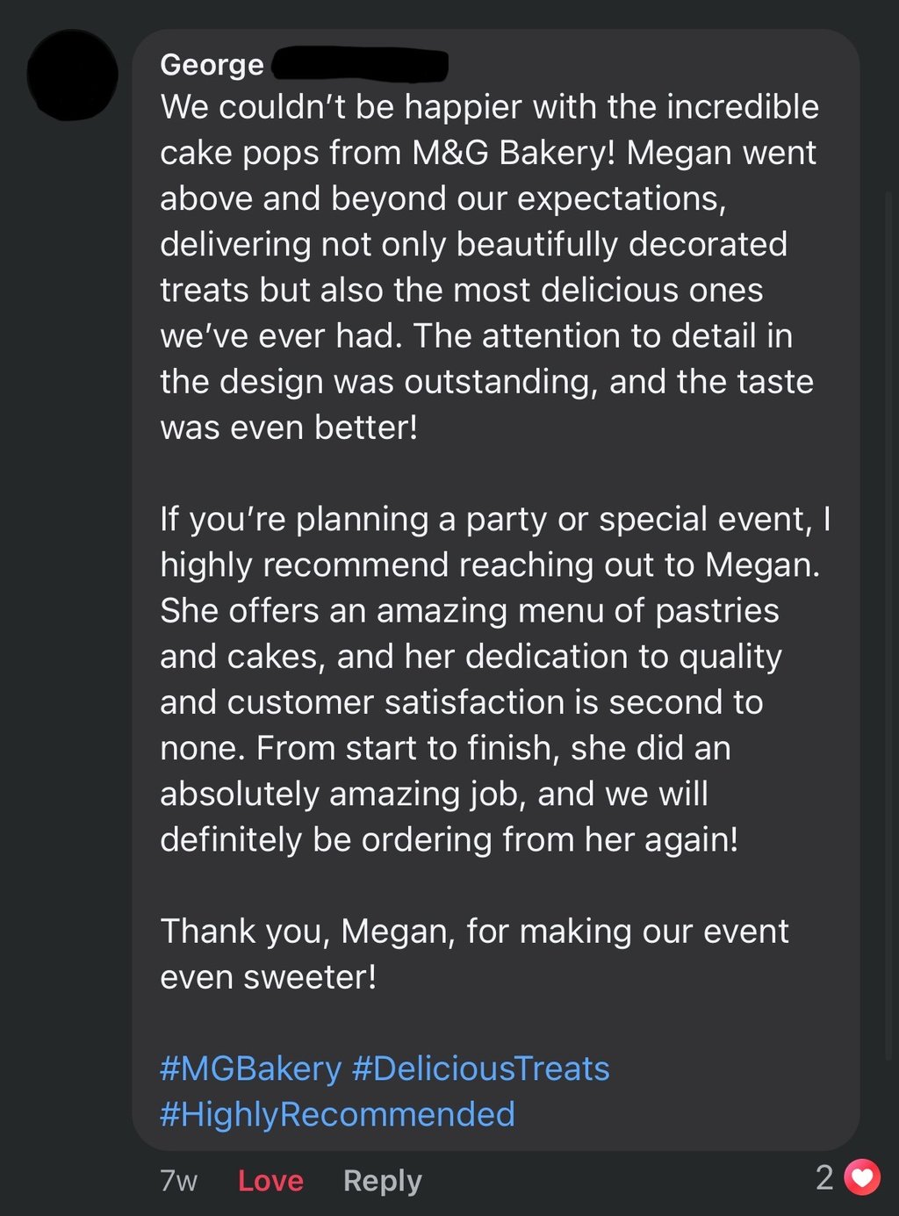Click the 7w comment timestamp
The height and width of the screenshot is (1216, 899).
[x=178, y=1181]
